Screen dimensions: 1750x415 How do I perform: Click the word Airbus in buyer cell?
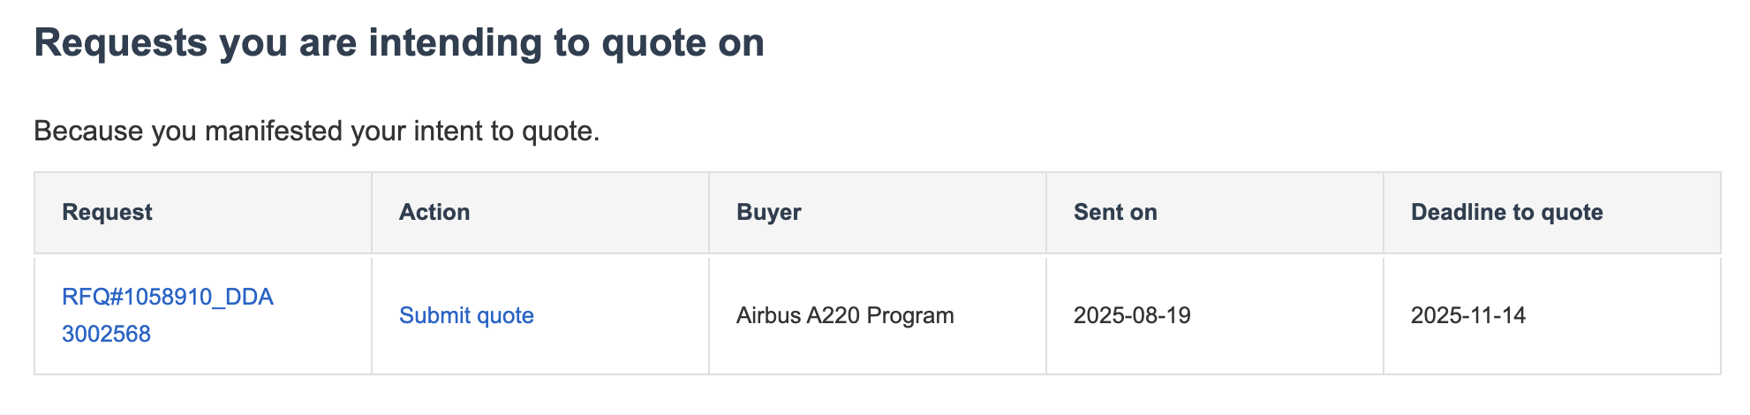(768, 315)
